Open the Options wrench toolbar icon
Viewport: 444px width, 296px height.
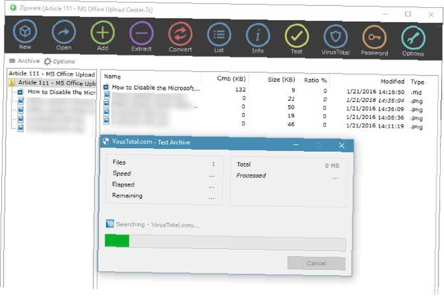pyautogui.click(x=413, y=42)
